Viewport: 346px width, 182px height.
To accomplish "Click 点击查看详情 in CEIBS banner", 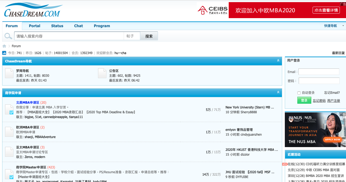I will pos(326,10).
